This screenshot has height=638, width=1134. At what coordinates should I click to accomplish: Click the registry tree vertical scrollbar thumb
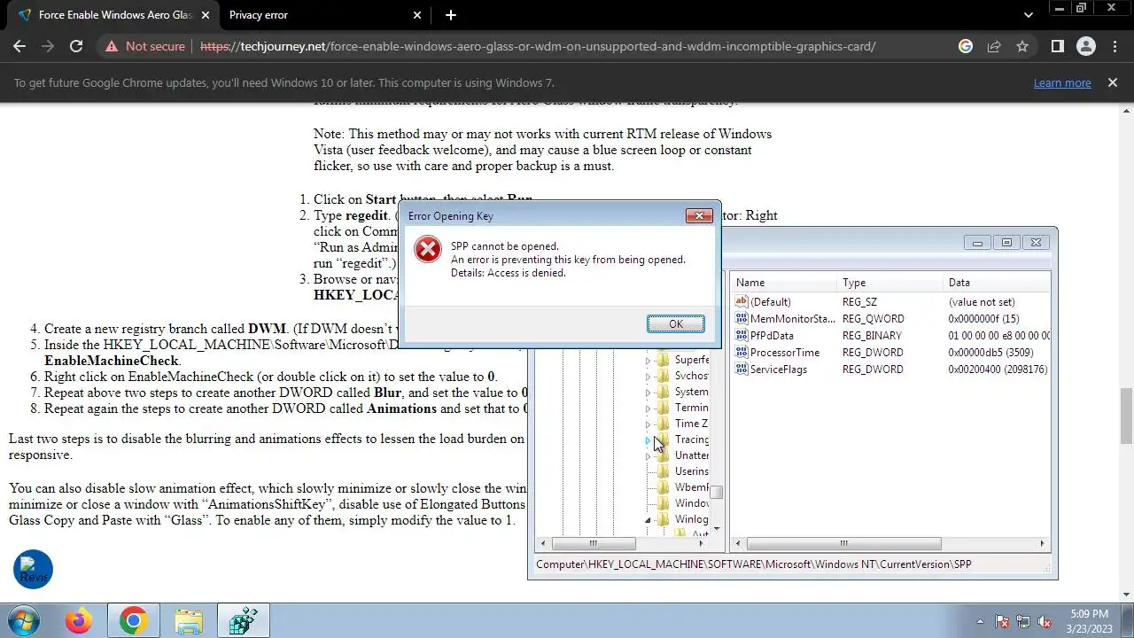coord(716,493)
